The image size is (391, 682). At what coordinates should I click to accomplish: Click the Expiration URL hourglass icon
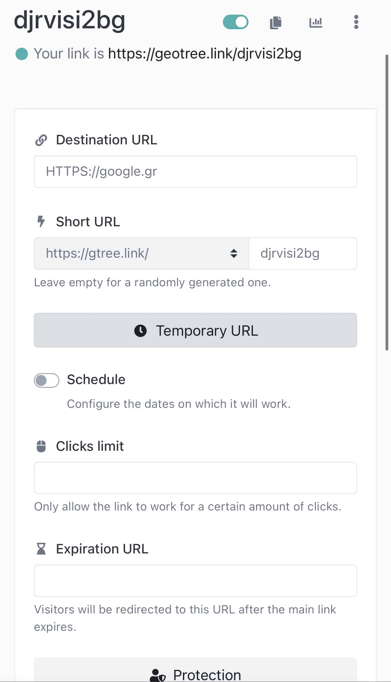(x=41, y=549)
